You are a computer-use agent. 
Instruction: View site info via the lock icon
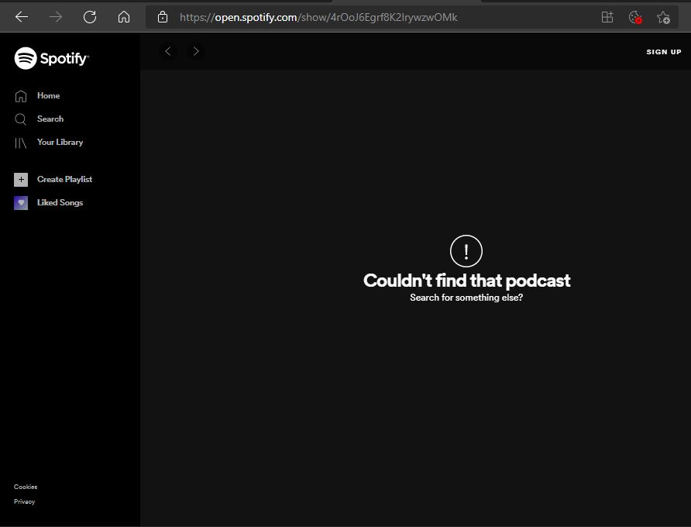pyautogui.click(x=163, y=17)
